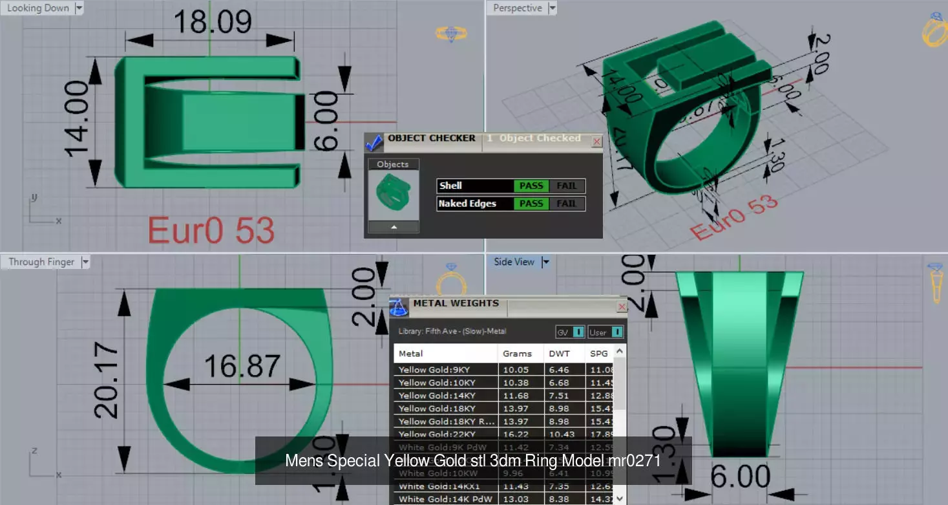
Task: Close the Metal Weights panel
Action: [622, 306]
